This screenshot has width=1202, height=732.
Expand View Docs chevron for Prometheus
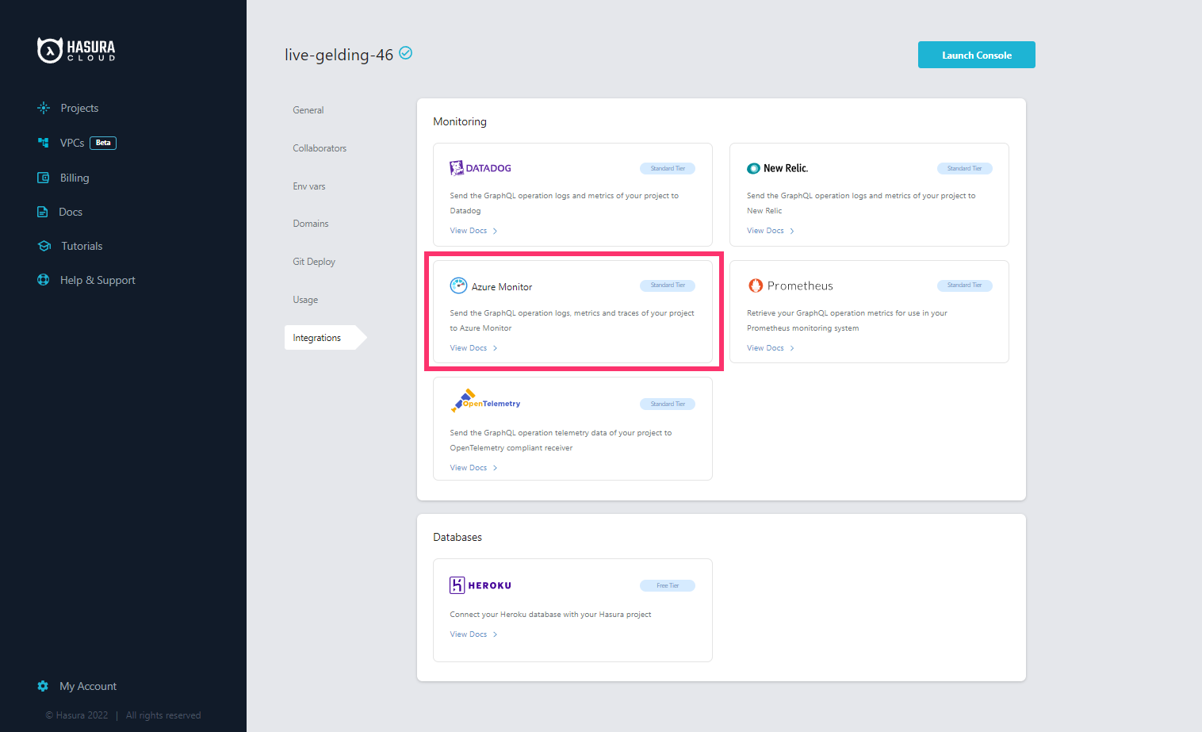pos(792,347)
